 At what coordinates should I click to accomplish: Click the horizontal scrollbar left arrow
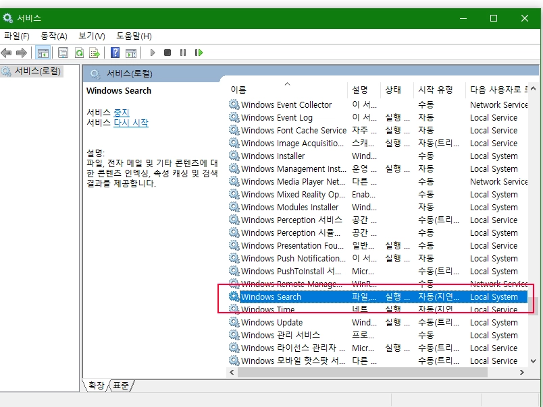(232, 372)
